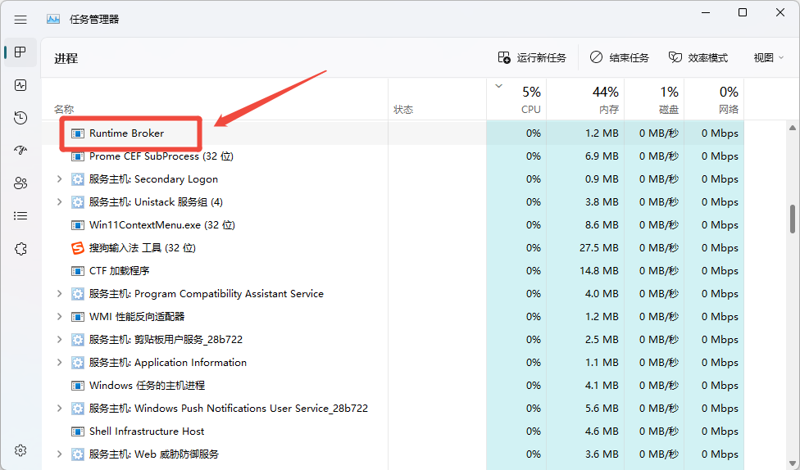
Task: Open the Services puzzle icon in sidebar
Action: pos(20,249)
